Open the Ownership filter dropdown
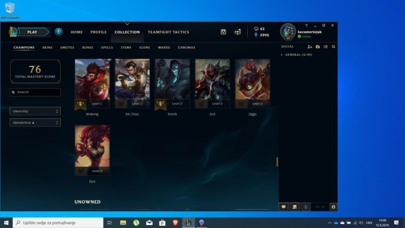The image size is (405, 228). [x=35, y=111]
